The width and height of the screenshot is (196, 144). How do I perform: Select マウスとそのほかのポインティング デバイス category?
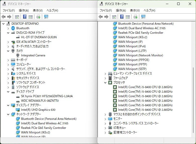coord(137,114)
